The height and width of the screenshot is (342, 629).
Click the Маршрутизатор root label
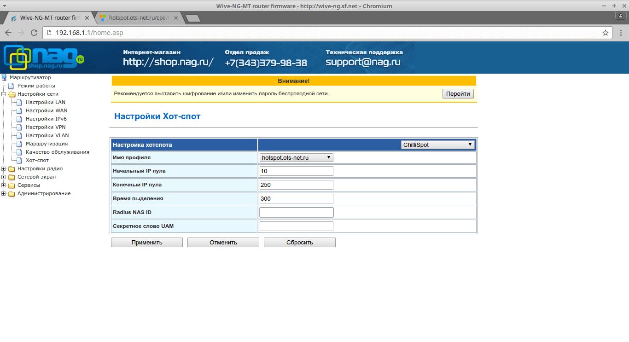[x=30, y=77]
